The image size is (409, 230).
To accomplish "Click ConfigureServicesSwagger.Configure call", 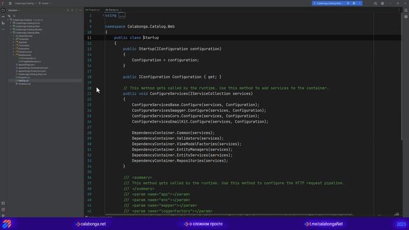I will pos(199,111).
